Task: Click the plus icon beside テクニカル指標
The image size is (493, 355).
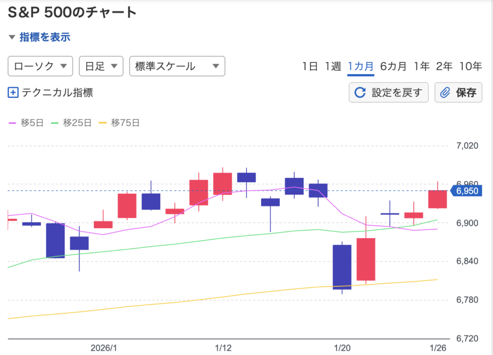Action: point(13,92)
